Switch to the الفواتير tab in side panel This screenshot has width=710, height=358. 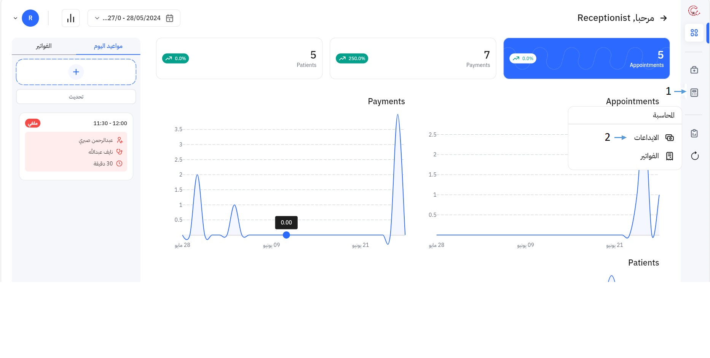(44, 46)
